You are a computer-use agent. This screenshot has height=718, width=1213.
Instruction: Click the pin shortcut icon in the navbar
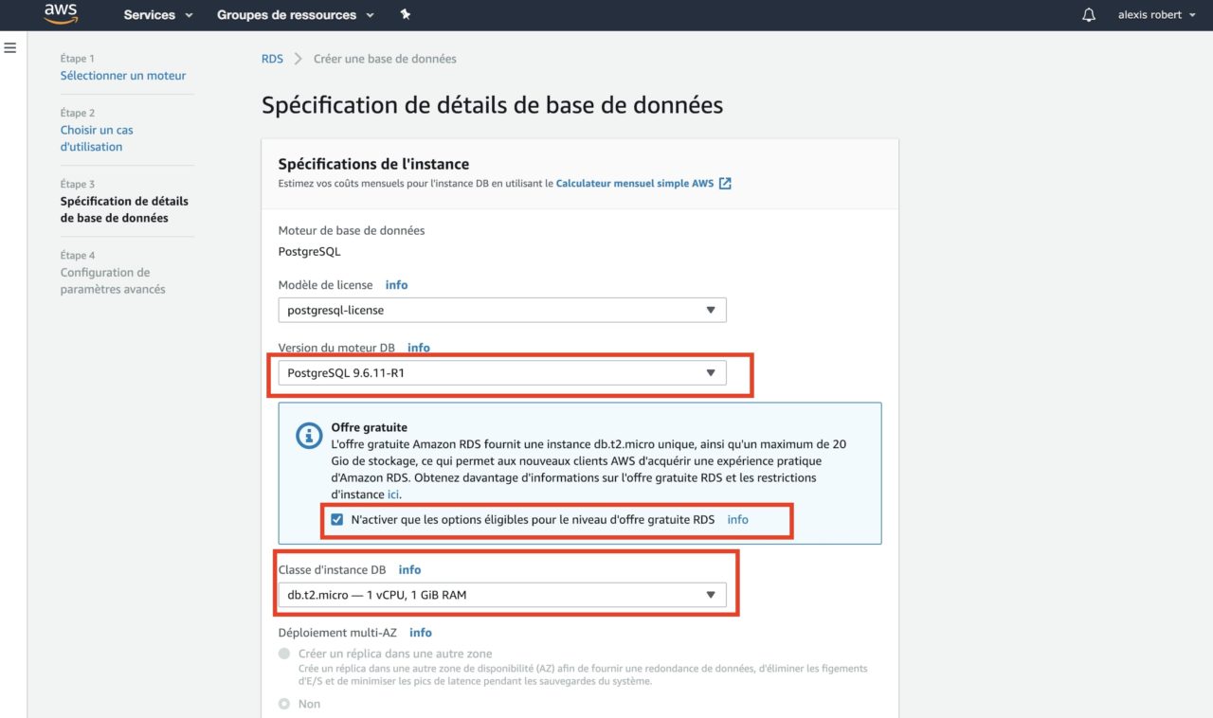(x=406, y=14)
